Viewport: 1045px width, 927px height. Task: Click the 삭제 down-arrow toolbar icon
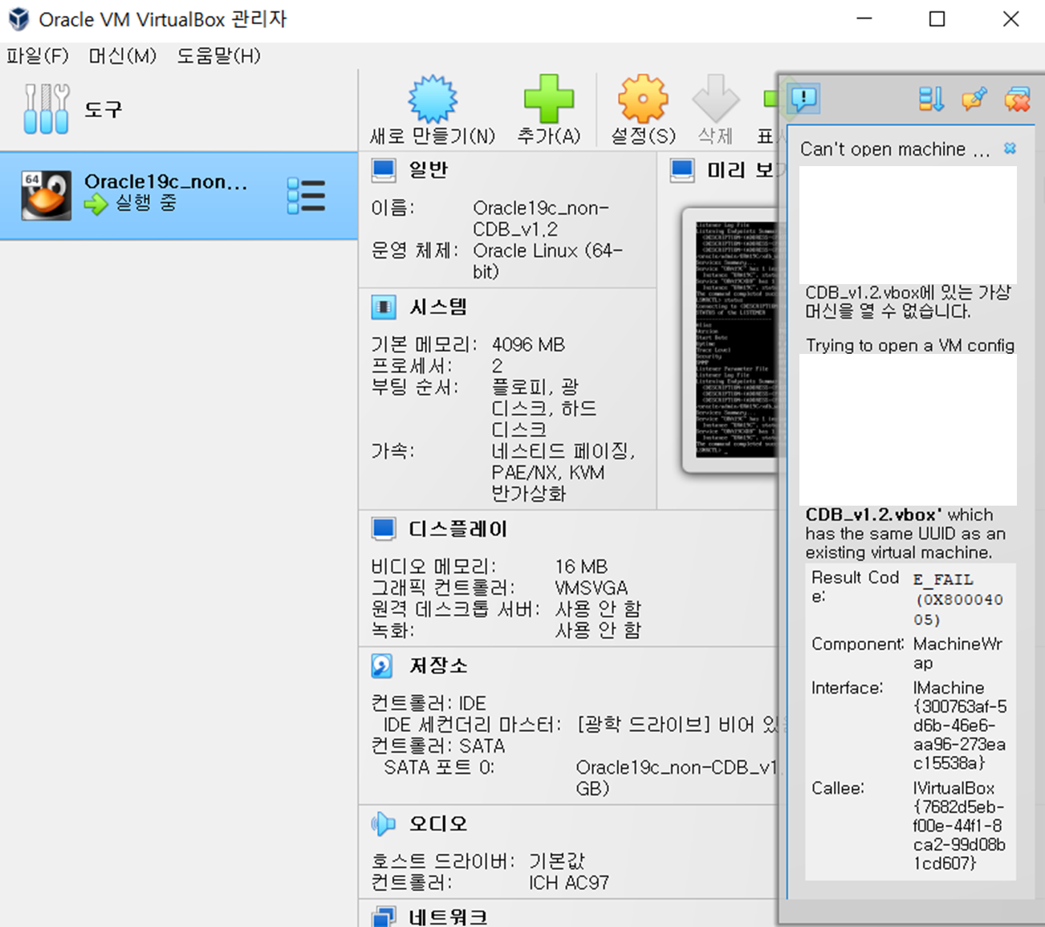click(715, 100)
